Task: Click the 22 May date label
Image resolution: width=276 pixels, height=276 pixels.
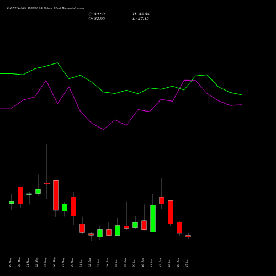Action: click(36, 263)
